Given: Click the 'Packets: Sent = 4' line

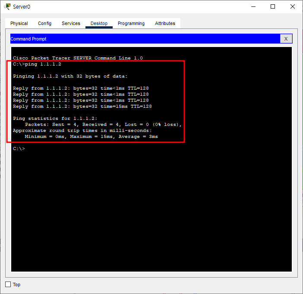Looking at the screenshot, I should [x=104, y=125].
